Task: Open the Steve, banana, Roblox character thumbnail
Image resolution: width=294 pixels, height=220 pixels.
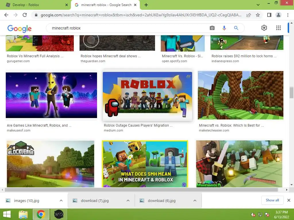Action: point(51,95)
